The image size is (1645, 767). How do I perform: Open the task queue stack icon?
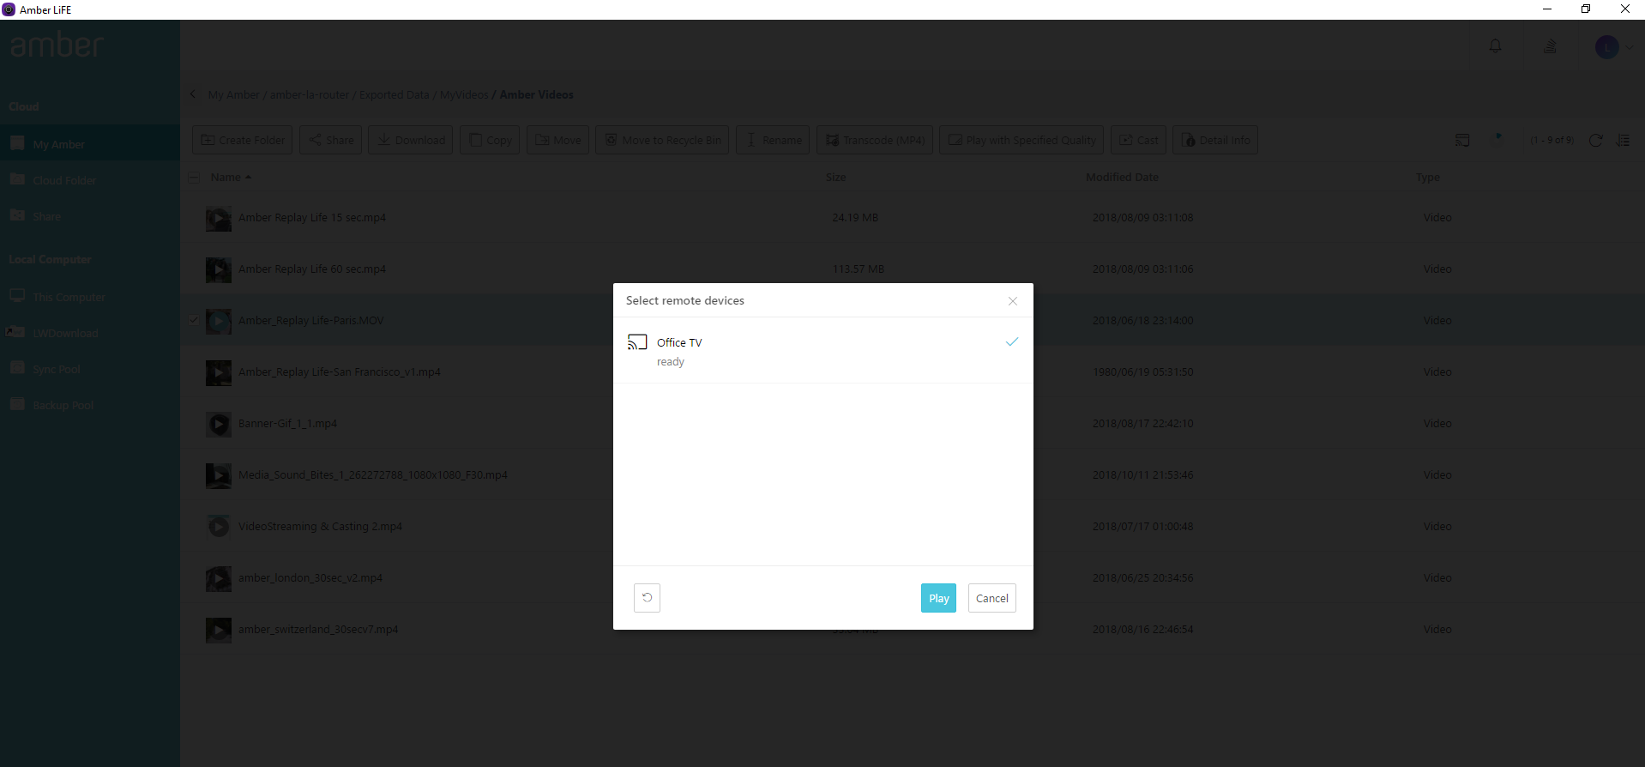coord(1550,46)
